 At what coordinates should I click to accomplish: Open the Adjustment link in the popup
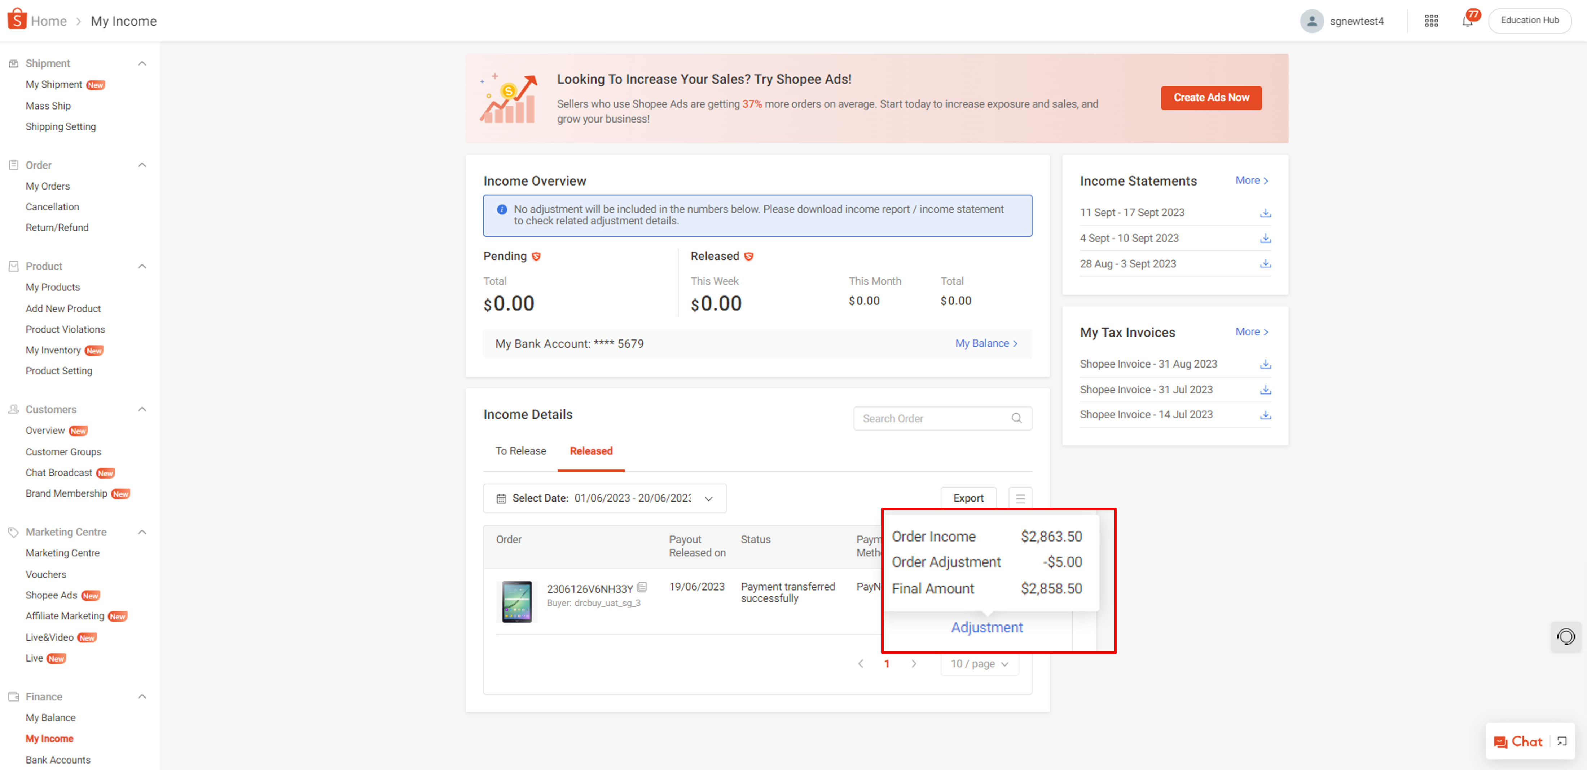(x=986, y=627)
